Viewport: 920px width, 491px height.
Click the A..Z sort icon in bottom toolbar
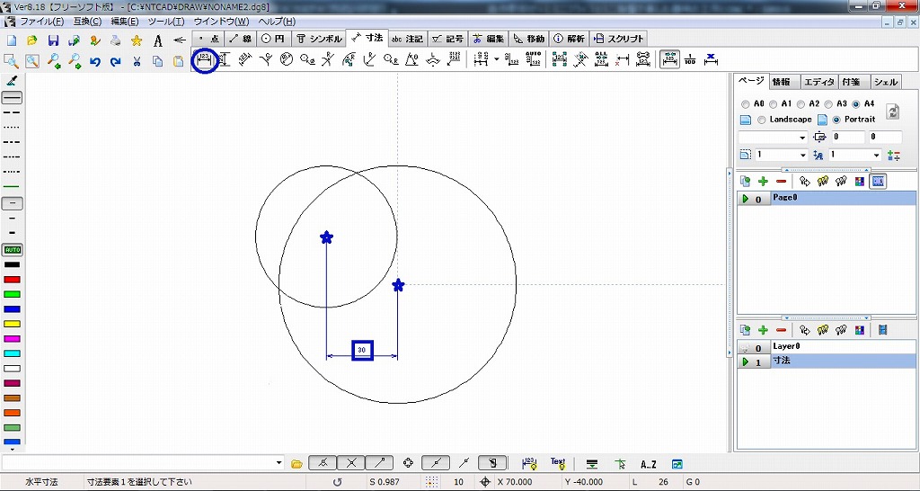(x=649, y=464)
